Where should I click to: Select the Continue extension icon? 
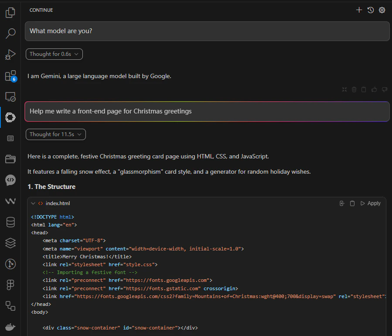10,117
